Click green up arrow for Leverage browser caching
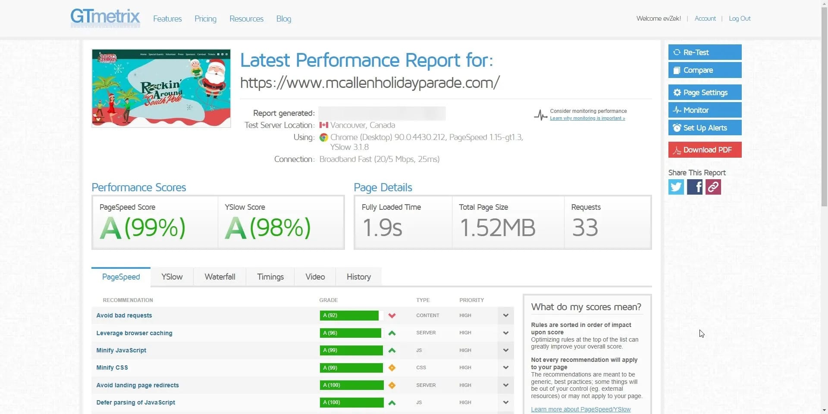 click(x=392, y=333)
